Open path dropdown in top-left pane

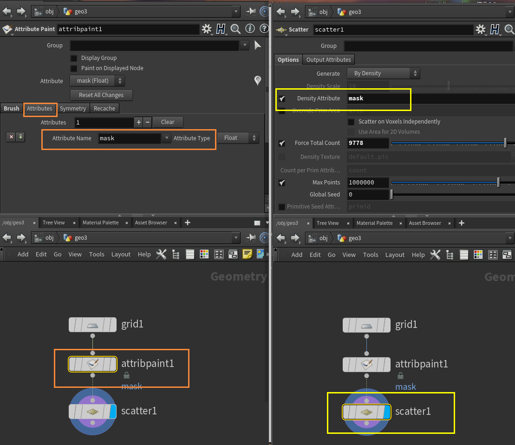[x=236, y=12]
